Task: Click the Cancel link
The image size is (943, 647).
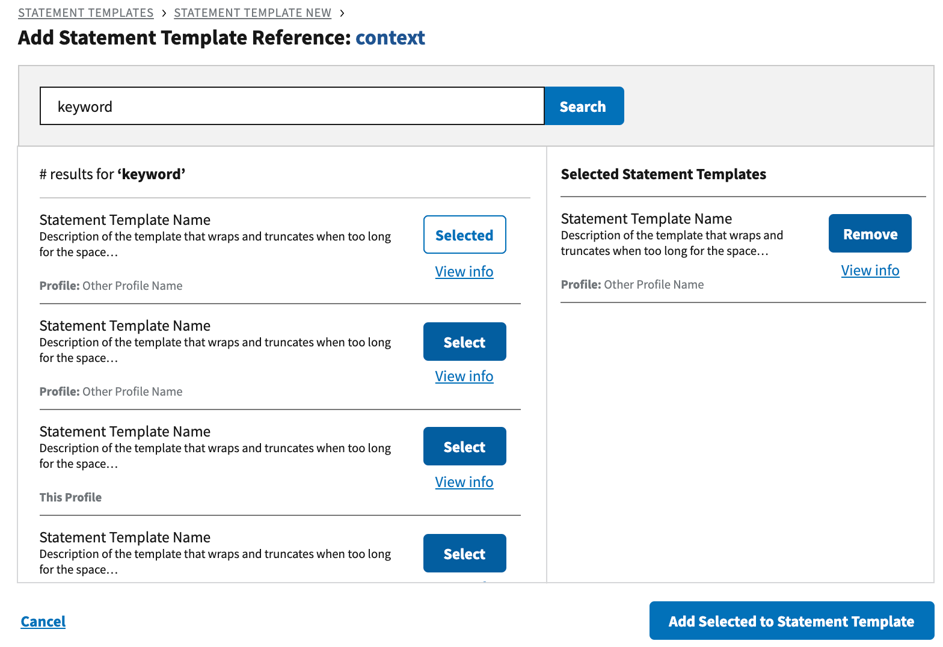Action: coord(43,622)
